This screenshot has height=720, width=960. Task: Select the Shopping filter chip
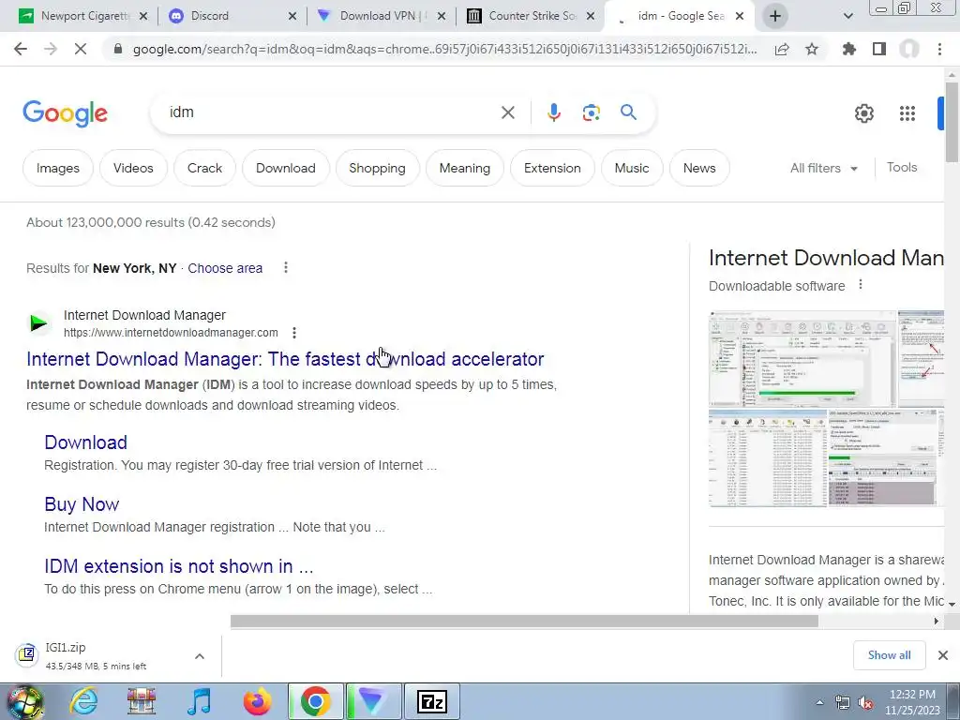point(377,169)
